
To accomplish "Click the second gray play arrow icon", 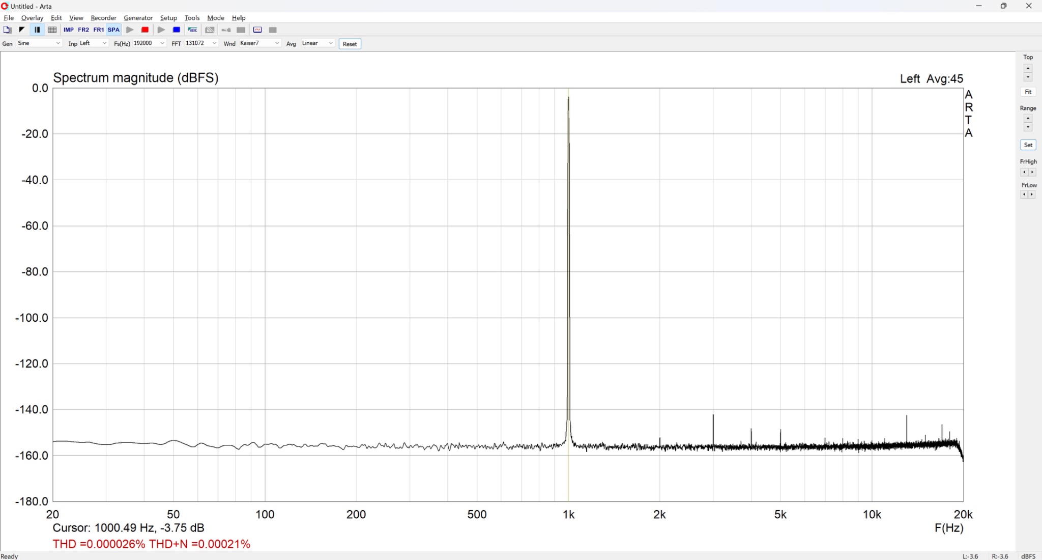I will [x=161, y=30].
